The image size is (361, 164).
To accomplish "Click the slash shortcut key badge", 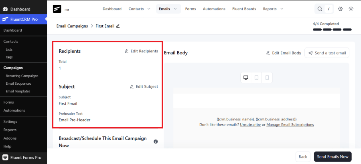I will tap(329, 9).
